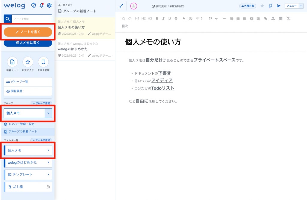Insert a hyperlink in the editor
Viewport: 307px width, 200px height.
click(x=265, y=18)
